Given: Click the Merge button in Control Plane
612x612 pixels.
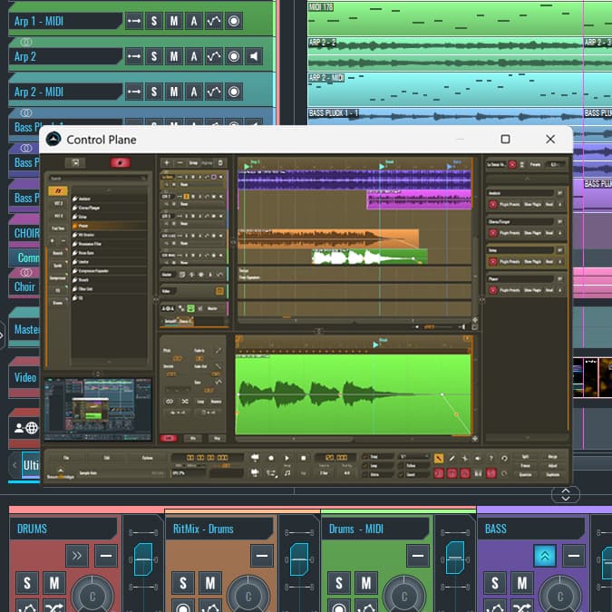Looking at the screenshot, I should tap(553, 457).
